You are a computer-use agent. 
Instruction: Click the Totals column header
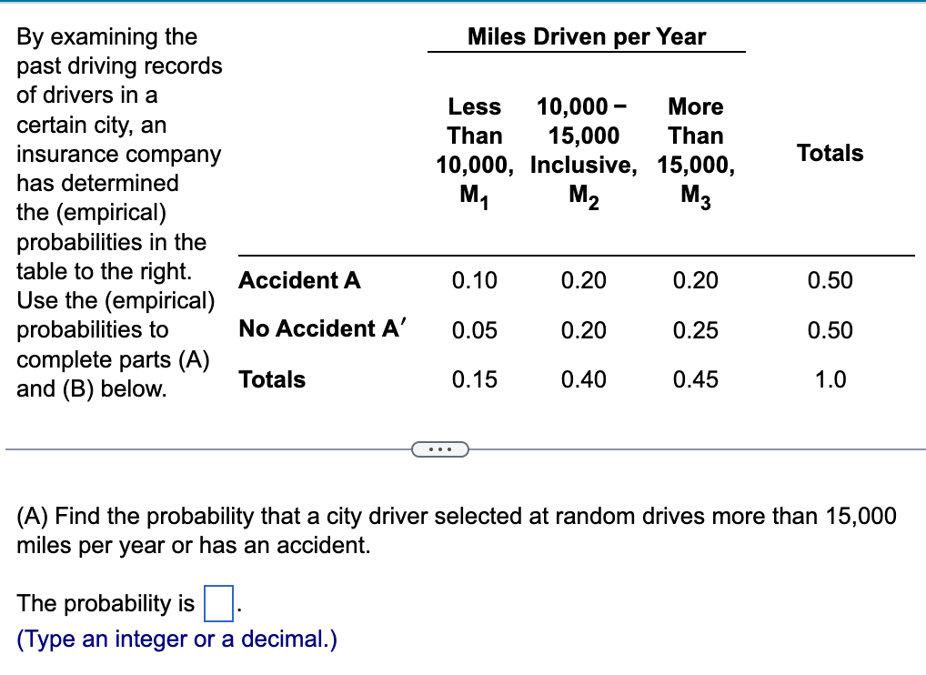tap(830, 153)
